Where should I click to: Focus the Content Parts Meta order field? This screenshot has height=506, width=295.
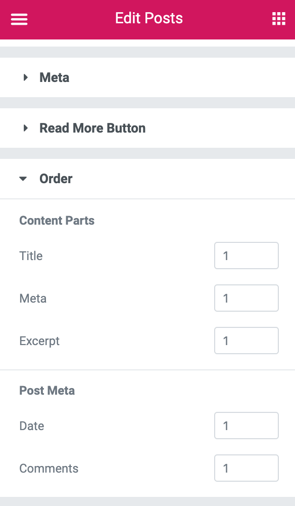[247, 298]
